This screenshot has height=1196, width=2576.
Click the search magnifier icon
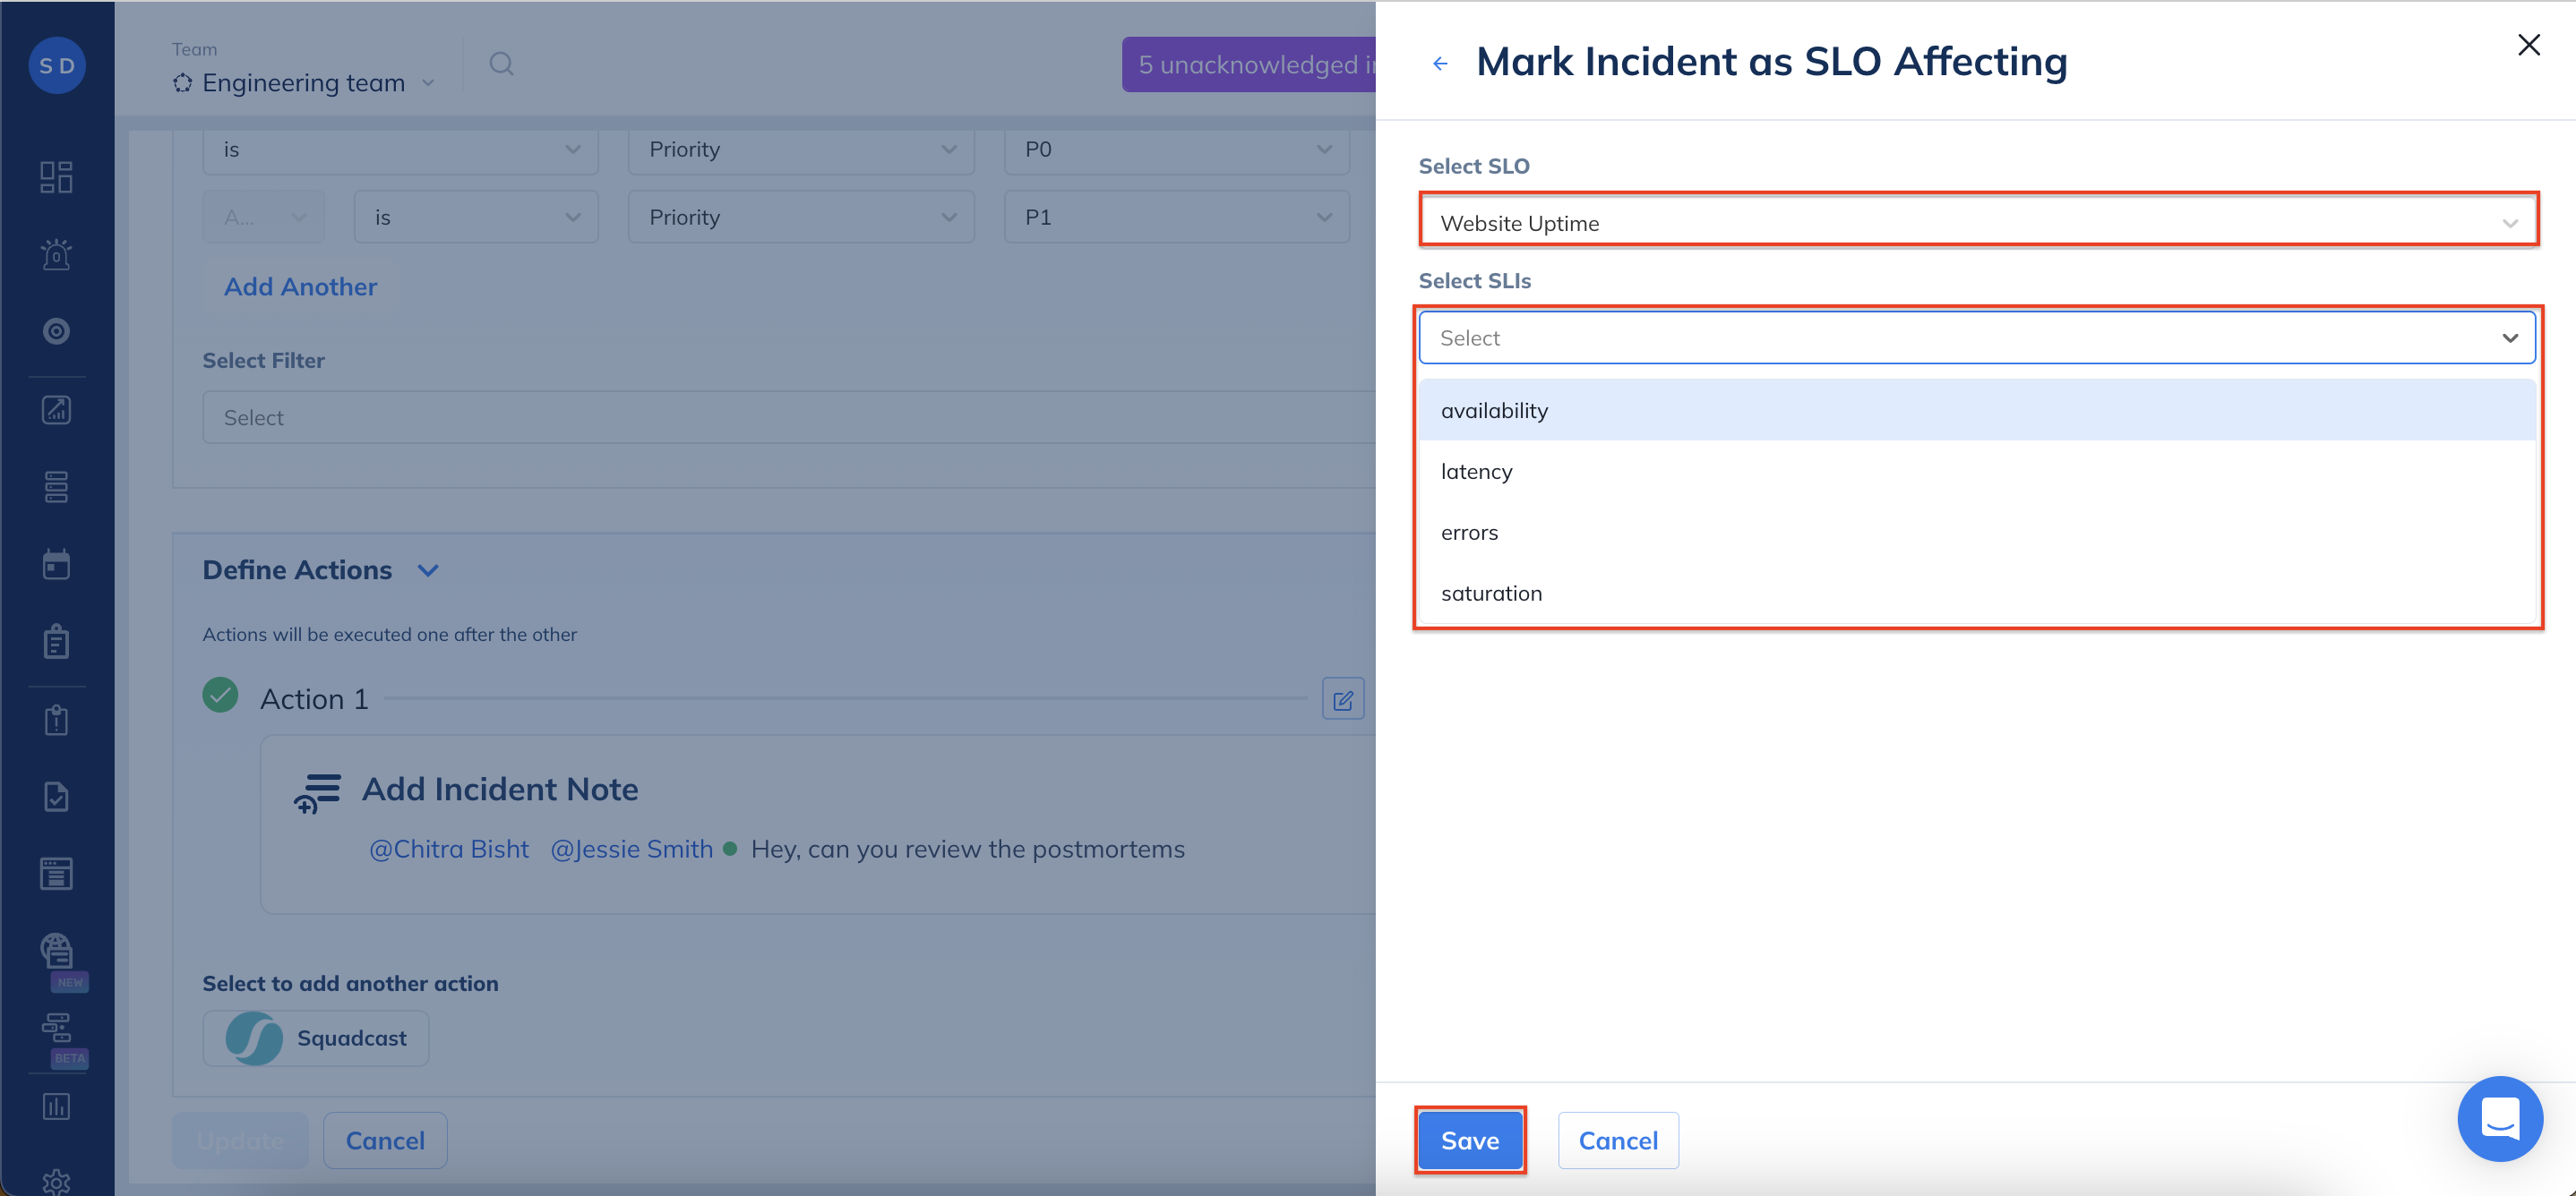(x=501, y=64)
